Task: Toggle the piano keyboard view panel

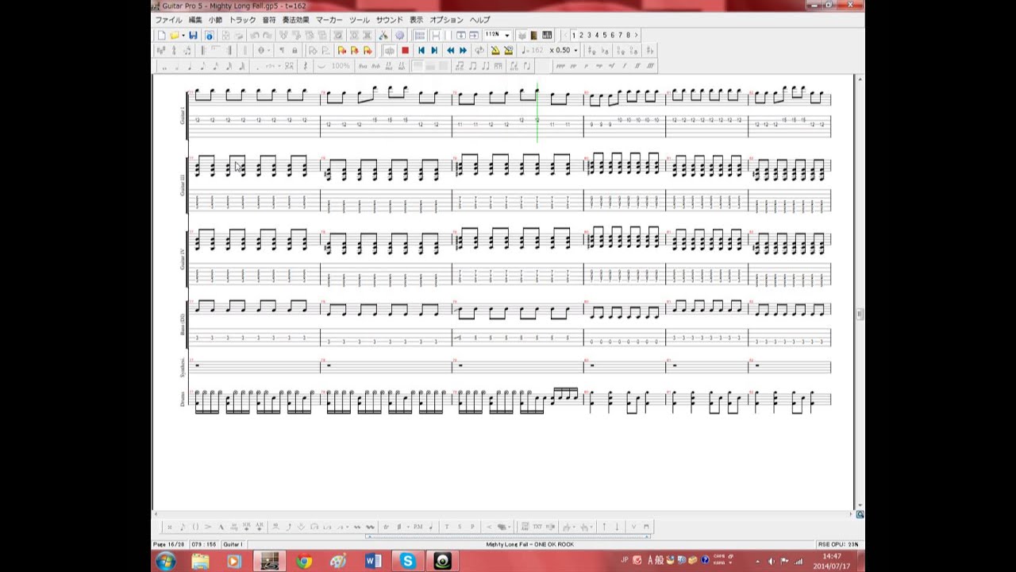Action: click(547, 35)
